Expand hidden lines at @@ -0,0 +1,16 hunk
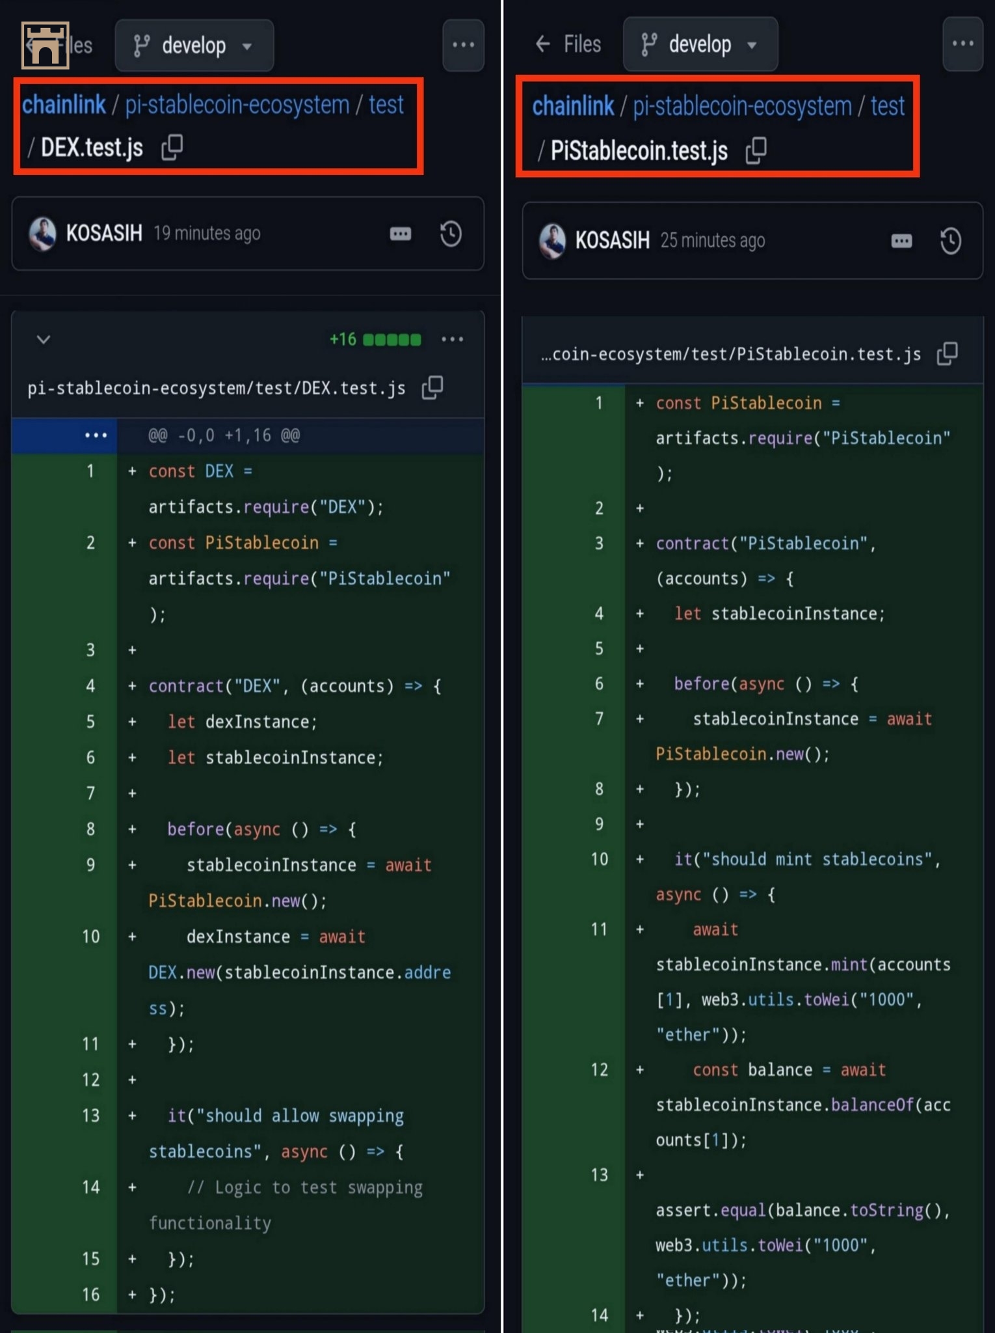The image size is (995, 1333). point(96,435)
